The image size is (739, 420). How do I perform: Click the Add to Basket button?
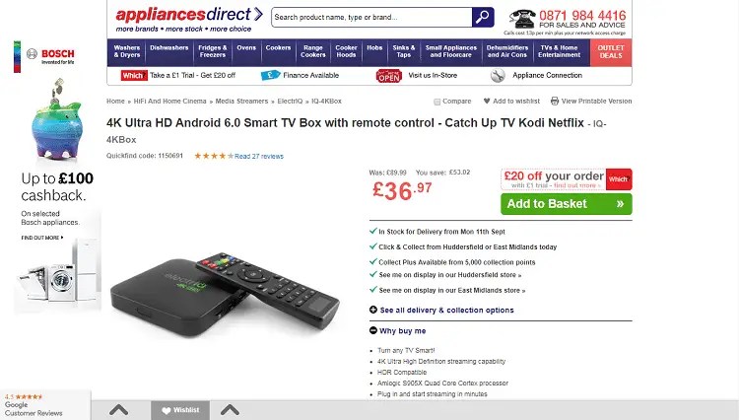click(x=566, y=204)
